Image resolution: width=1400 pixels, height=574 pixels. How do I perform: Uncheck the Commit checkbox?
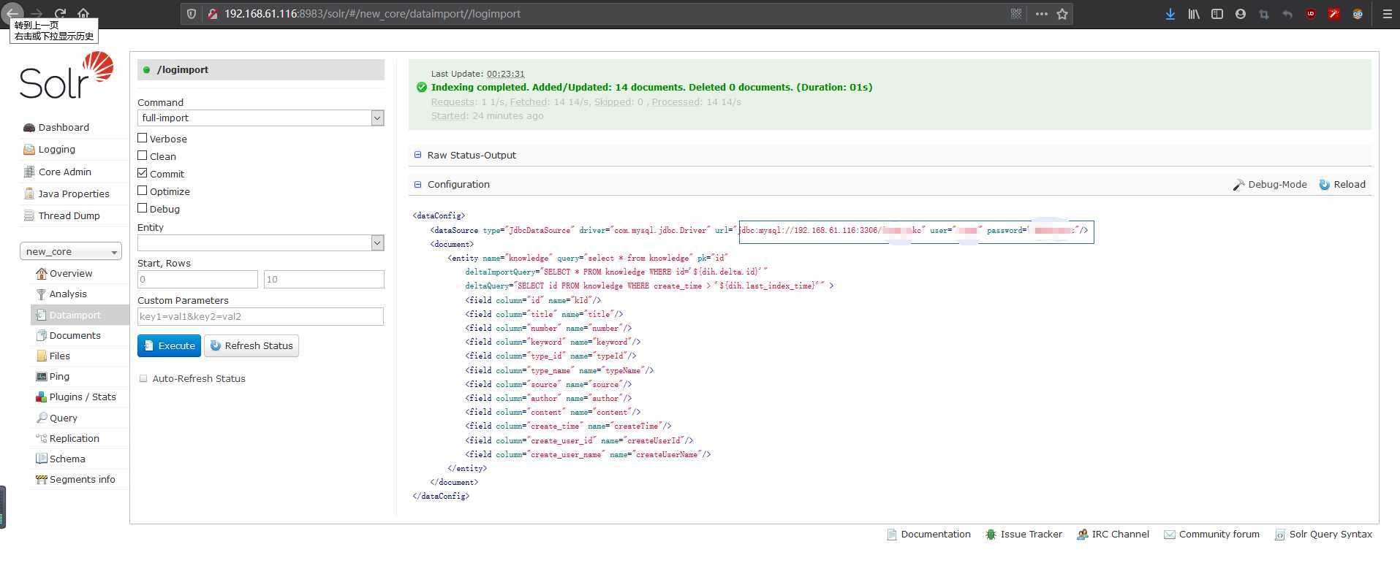(143, 173)
